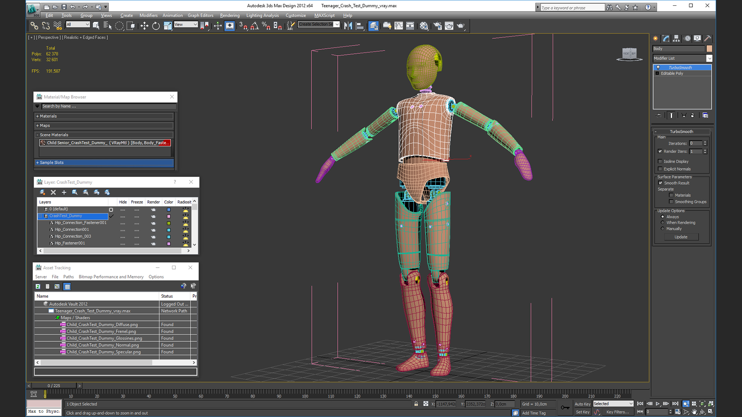
Task: Enable the Isoline Display checkbox
Action: click(660, 161)
